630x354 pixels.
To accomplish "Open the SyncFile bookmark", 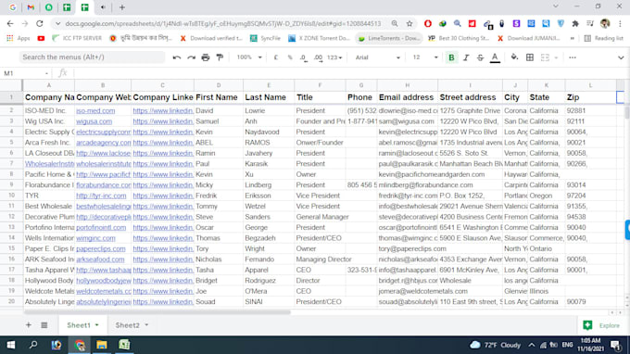I will coord(265,38).
